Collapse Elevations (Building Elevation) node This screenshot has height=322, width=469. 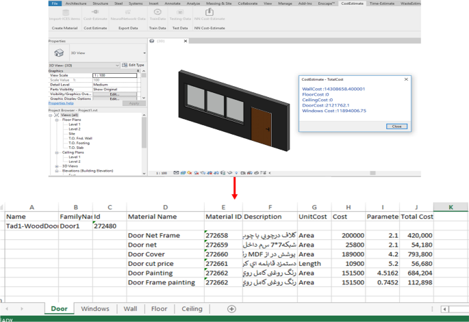[57, 171]
